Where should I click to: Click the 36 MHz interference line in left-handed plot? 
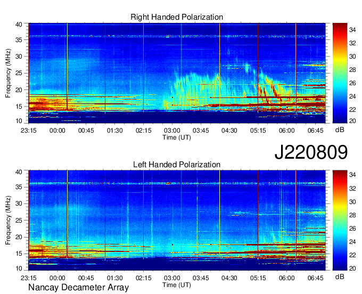tap(177, 183)
